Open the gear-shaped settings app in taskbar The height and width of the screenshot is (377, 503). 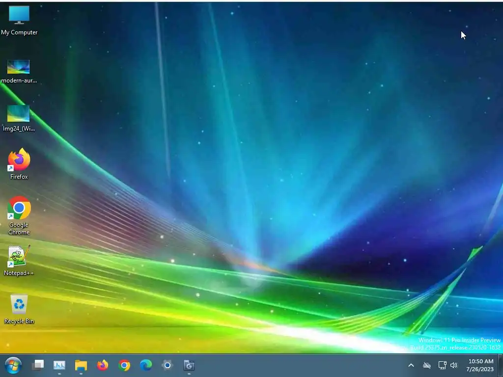tap(168, 365)
